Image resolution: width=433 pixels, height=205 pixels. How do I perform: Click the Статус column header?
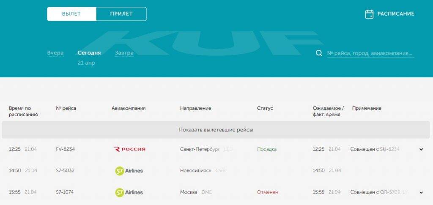pyautogui.click(x=265, y=109)
